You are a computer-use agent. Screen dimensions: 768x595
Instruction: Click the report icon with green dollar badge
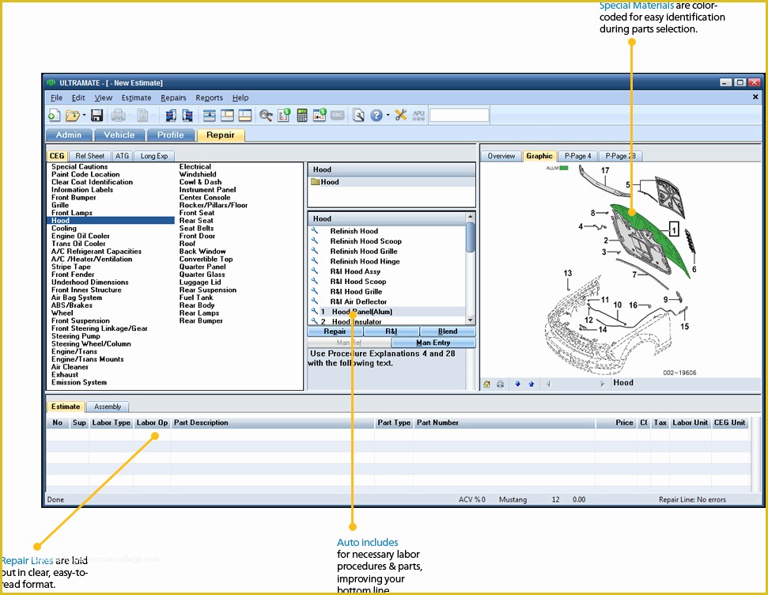[x=284, y=116]
